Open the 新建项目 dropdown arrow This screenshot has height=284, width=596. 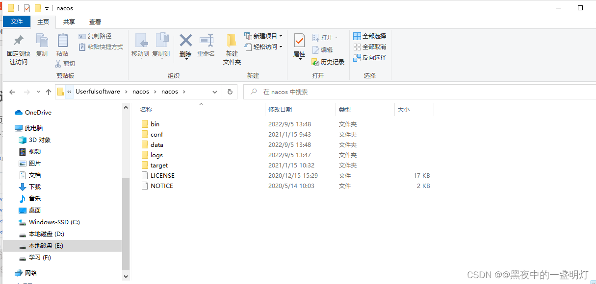pyautogui.click(x=280, y=36)
